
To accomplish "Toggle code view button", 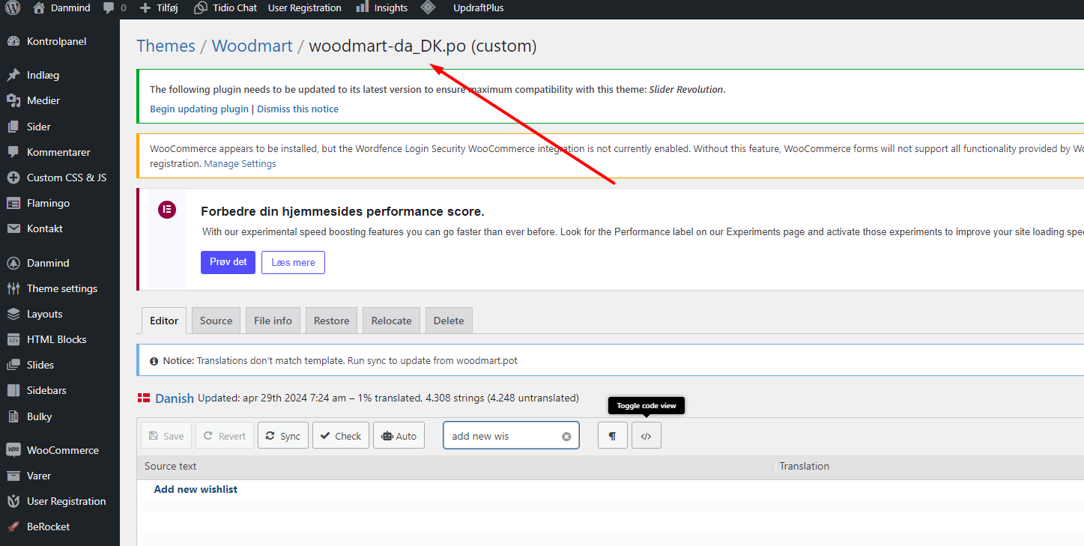I will coord(647,436).
